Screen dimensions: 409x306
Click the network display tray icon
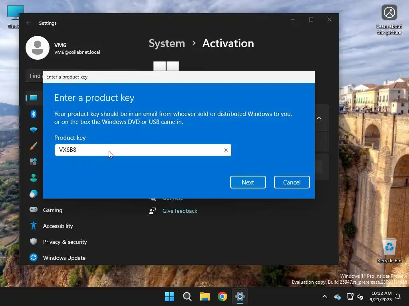[x=350, y=296]
